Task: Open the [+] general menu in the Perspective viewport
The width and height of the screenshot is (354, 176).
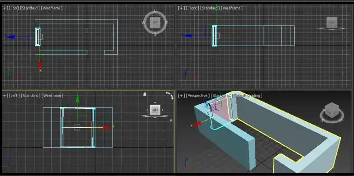Action: tap(181, 96)
